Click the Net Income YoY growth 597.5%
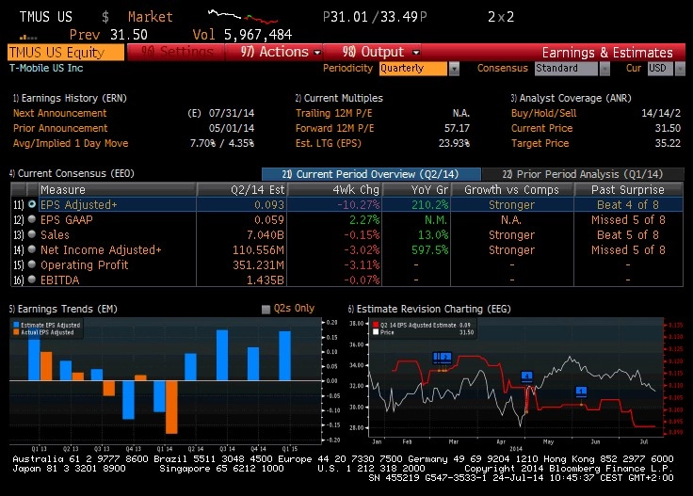The image size is (693, 496). click(430, 249)
